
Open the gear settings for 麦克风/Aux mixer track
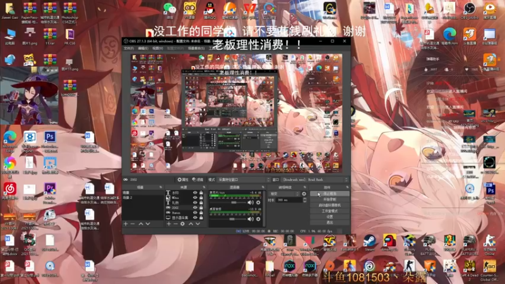point(258,203)
